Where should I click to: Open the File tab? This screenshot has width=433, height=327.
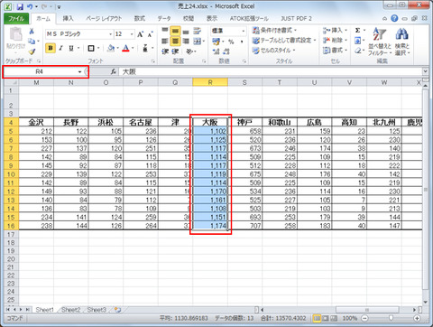coord(16,19)
